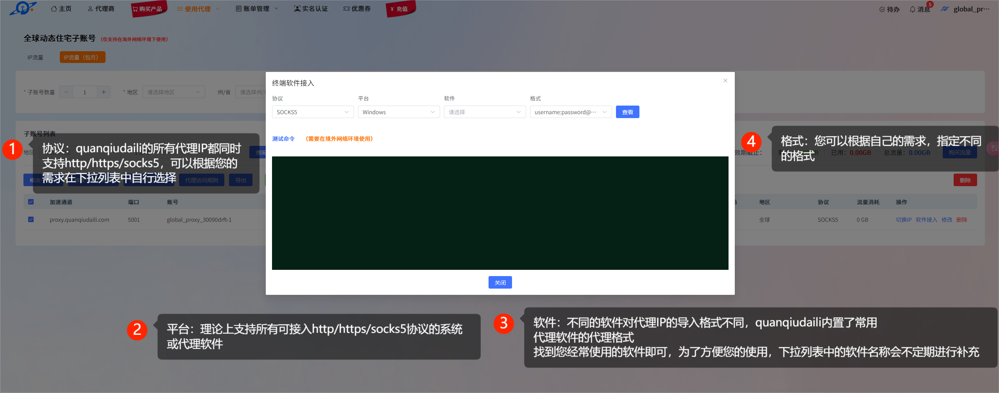Click the 充值 recharge icon
Viewport: 999px width, 393px height.
(x=391, y=8)
